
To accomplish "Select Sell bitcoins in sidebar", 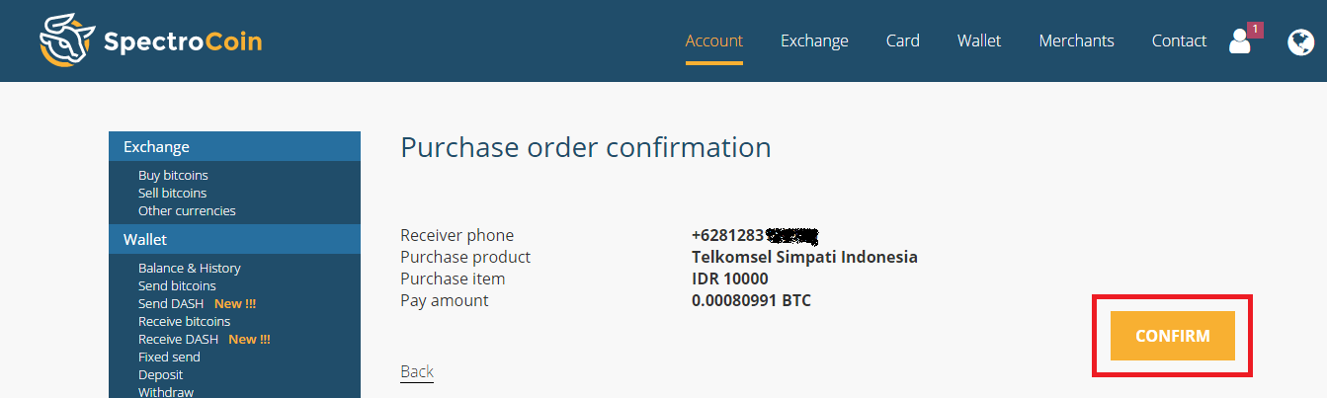I will (172, 193).
